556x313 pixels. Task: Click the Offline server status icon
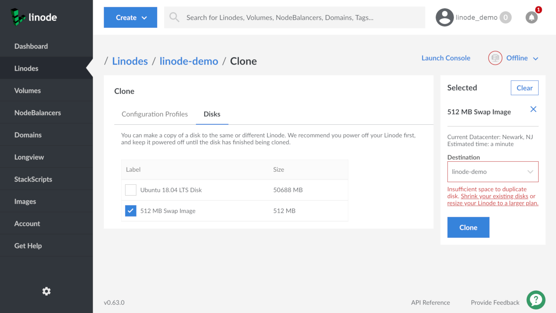tap(495, 58)
